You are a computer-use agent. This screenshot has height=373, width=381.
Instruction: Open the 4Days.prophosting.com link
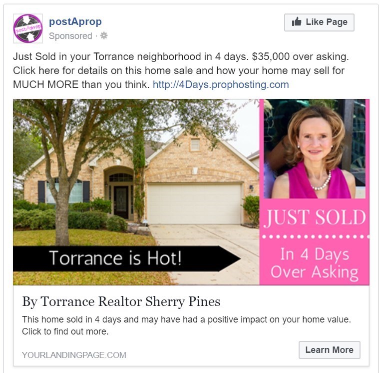221,84
